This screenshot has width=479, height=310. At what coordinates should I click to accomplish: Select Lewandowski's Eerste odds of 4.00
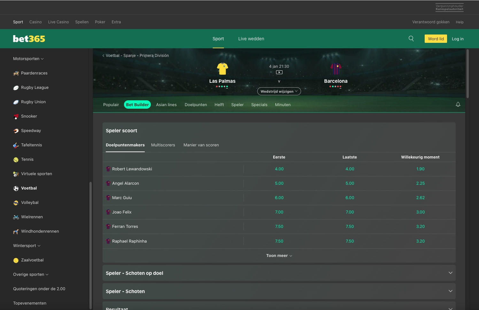(x=279, y=169)
